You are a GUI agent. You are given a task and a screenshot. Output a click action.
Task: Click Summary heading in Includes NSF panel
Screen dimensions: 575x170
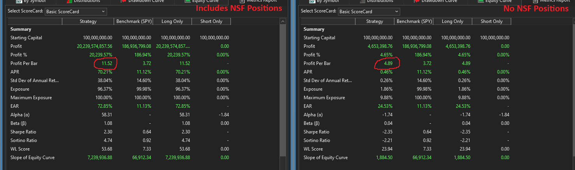click(x=21, y=29)
